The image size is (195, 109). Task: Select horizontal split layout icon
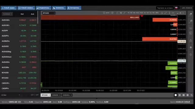tap(188, 95)
